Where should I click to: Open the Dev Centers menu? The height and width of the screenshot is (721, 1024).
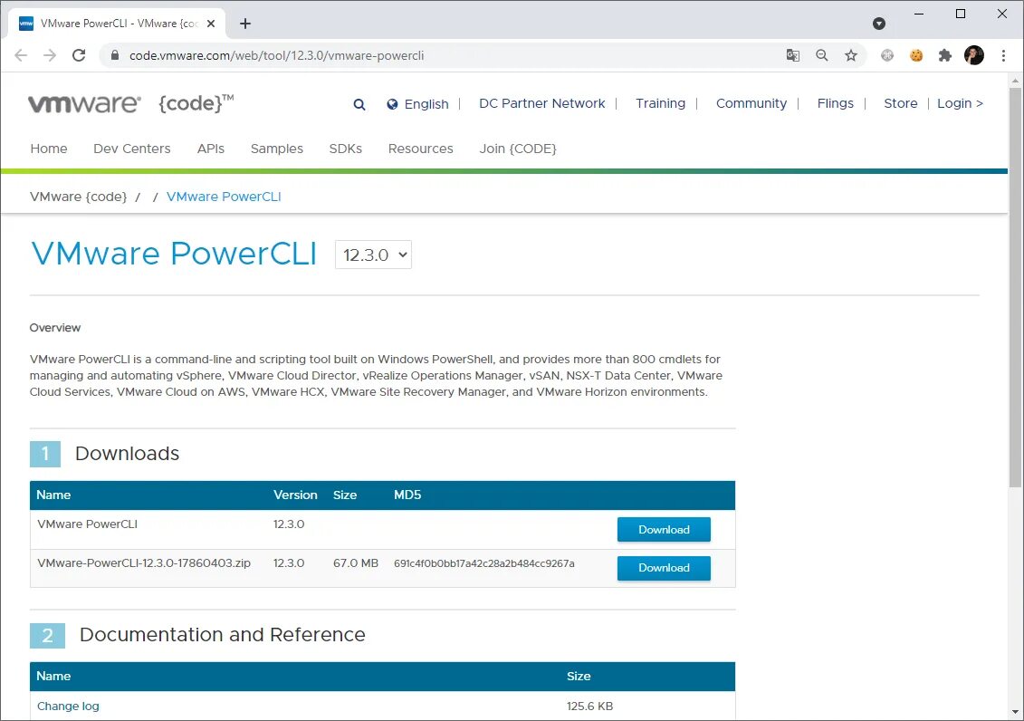point(132,149)
